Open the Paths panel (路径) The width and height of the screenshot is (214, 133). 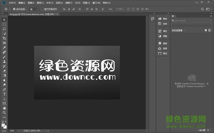(x=163, y=53)
